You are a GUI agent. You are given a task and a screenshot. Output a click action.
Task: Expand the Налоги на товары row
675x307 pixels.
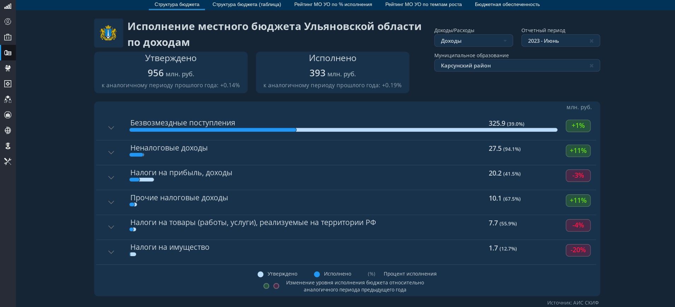pyautogui.click(x=111, y=227)
